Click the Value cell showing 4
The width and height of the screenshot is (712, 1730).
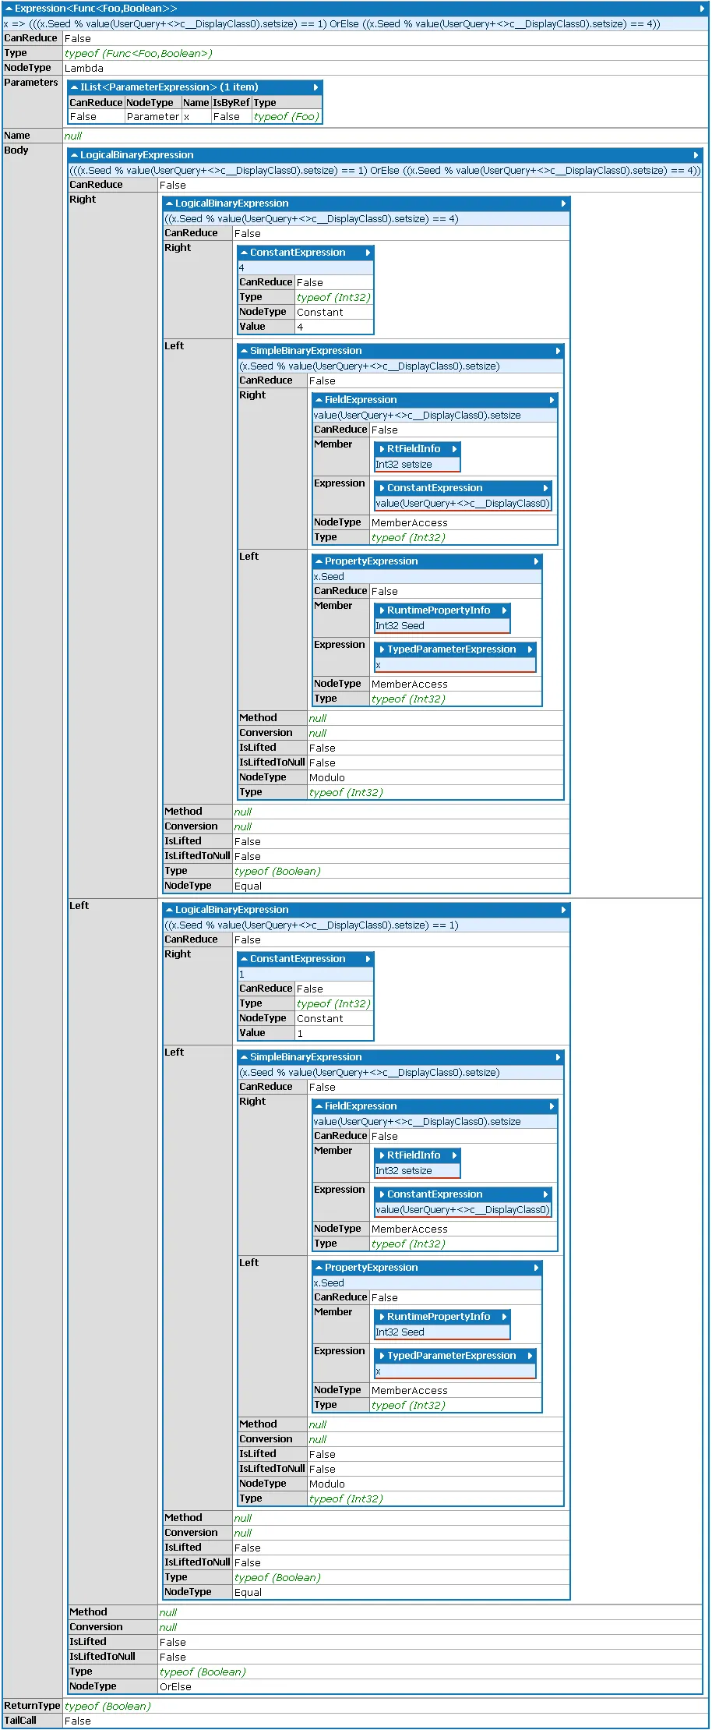coord(334,327)
